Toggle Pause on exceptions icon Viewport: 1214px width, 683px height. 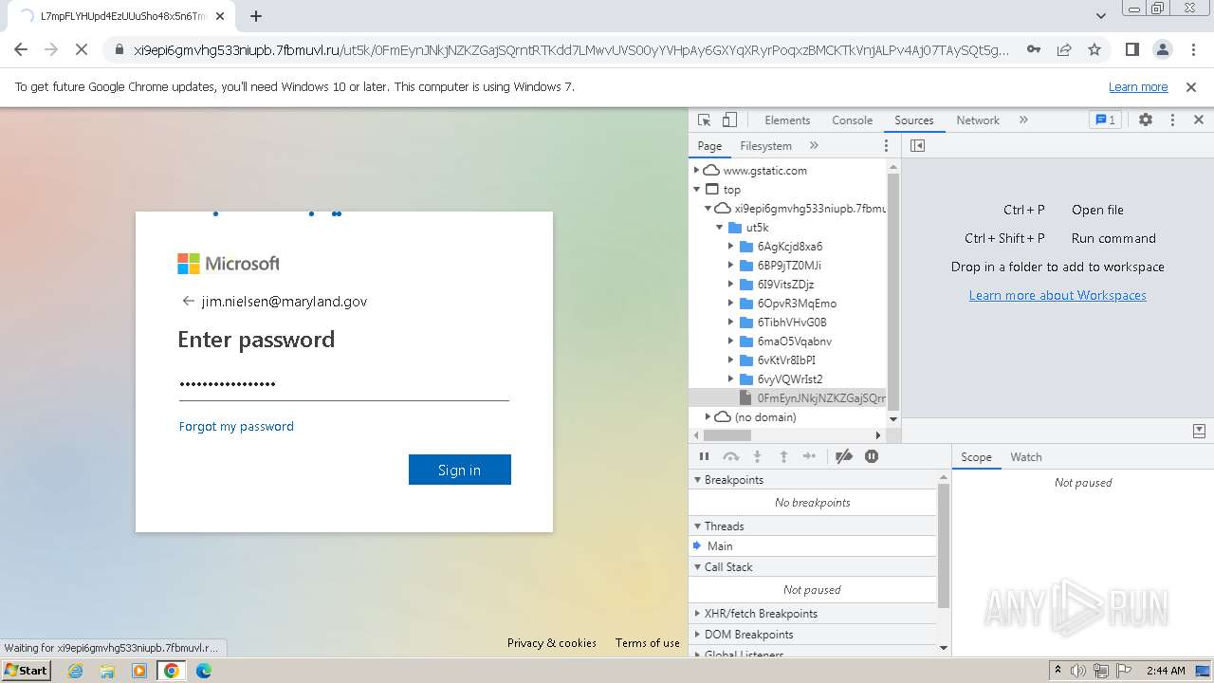872,457
